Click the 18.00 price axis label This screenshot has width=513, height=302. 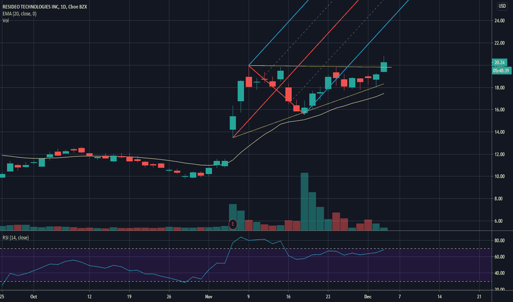coord(499,87)
